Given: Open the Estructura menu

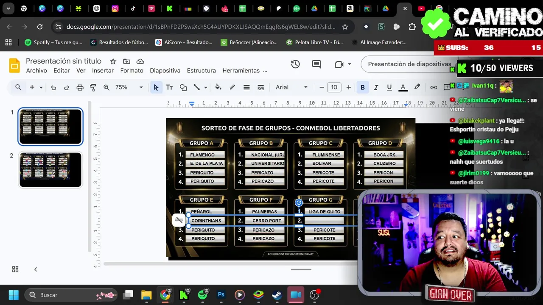Looking at the screenshot, I should pyautogui.click(x=202, y=71).
